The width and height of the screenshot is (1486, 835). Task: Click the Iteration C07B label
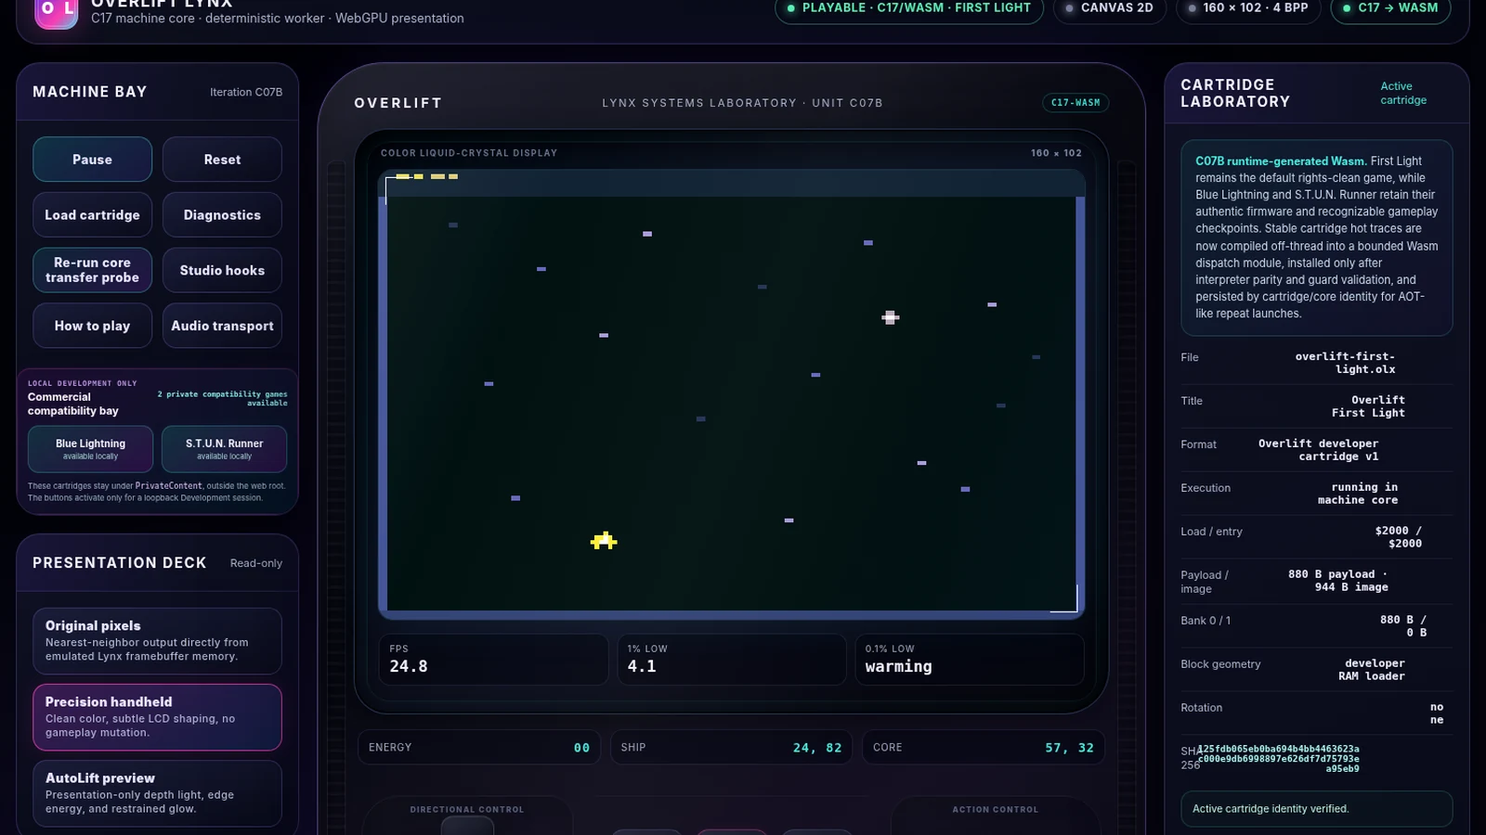click(246, 92)
